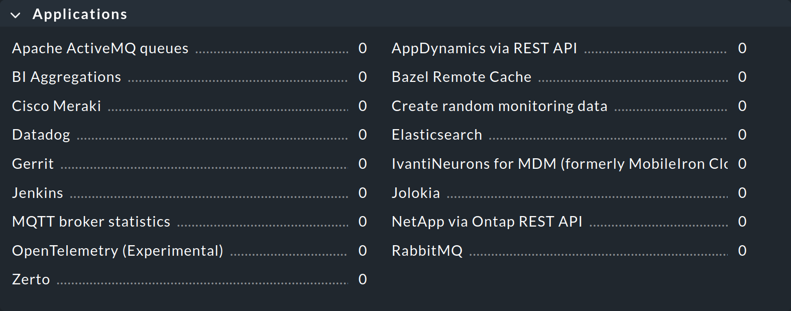The image size is (791, 311).
Task: Select the Gerrit entry
Action: [x=33, y=163]
